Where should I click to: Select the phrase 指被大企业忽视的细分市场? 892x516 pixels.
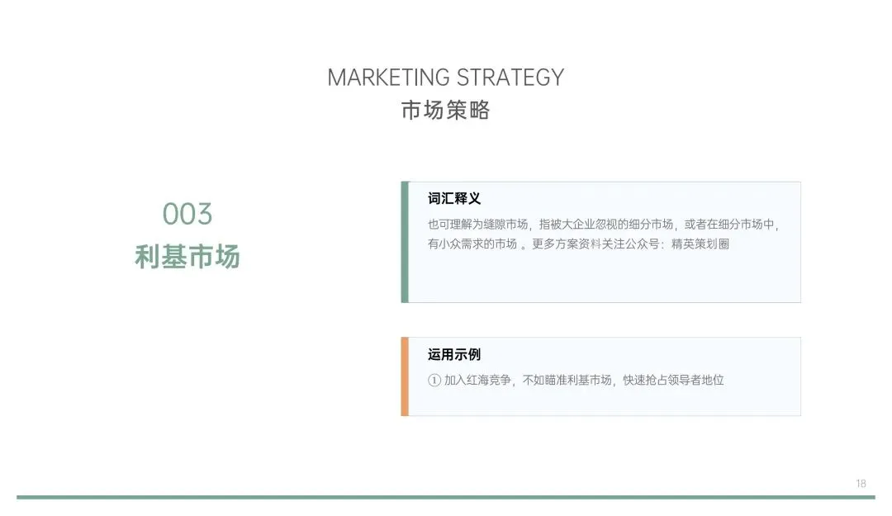tap(606, 224)
